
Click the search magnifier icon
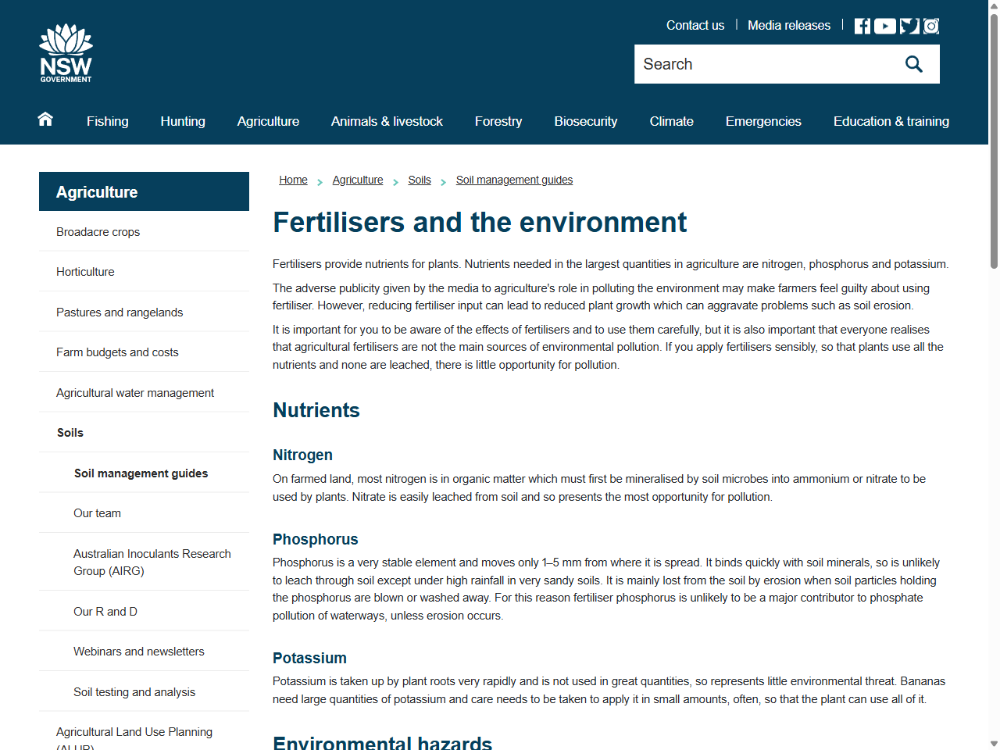point(913,63)
